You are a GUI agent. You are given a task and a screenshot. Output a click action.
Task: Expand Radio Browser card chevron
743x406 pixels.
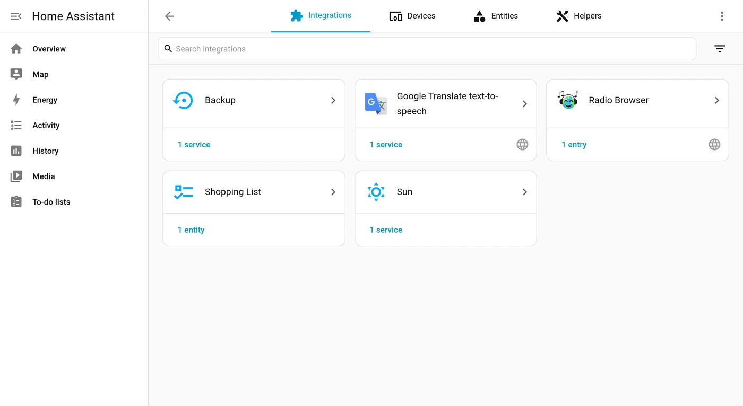717,100
